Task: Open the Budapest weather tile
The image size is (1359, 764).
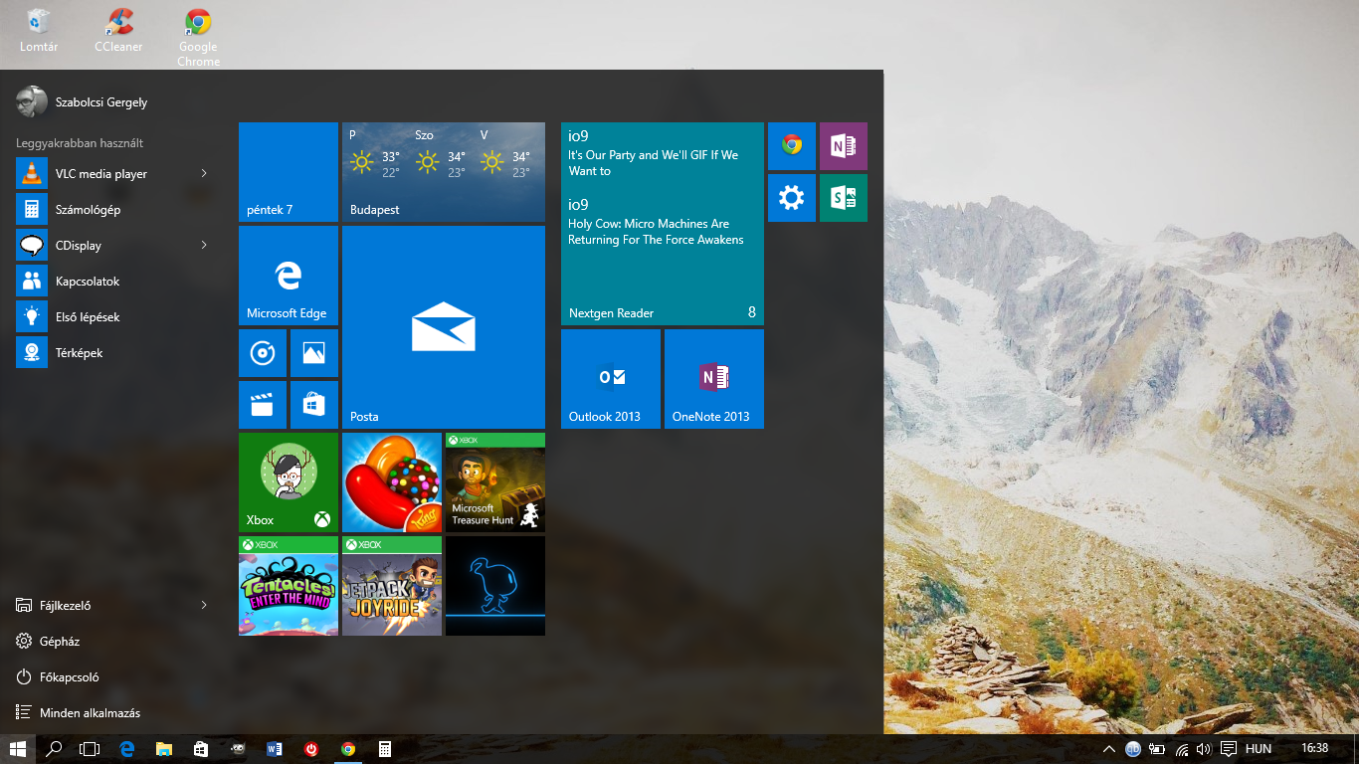Action: coord(444,172)
